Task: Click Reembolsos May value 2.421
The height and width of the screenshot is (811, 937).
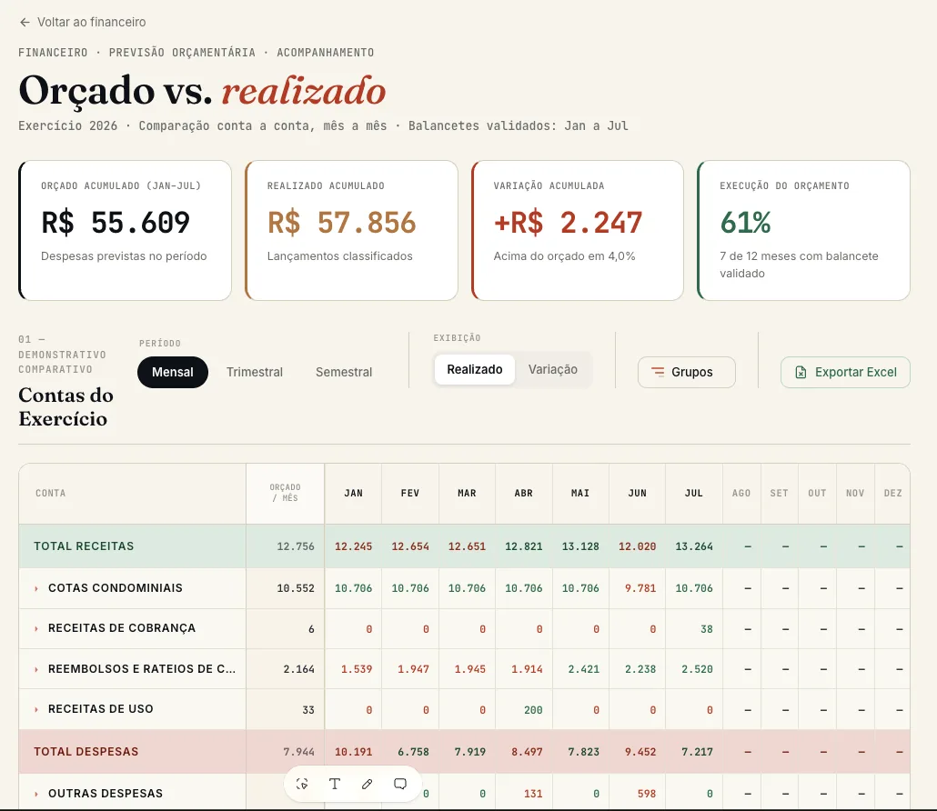Action: (x=583, y=669)
